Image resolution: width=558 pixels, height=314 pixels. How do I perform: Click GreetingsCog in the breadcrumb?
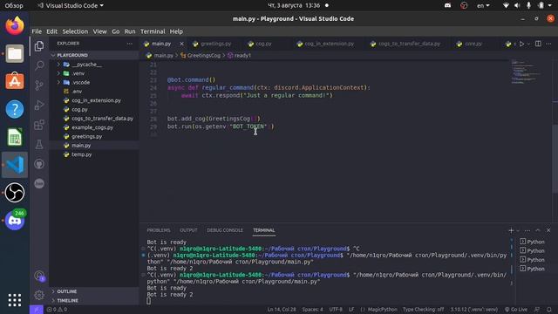coord(203,56)
